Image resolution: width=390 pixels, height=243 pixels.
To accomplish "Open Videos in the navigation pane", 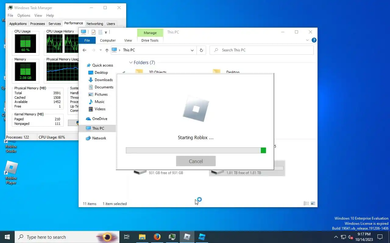I will (97, 109).
